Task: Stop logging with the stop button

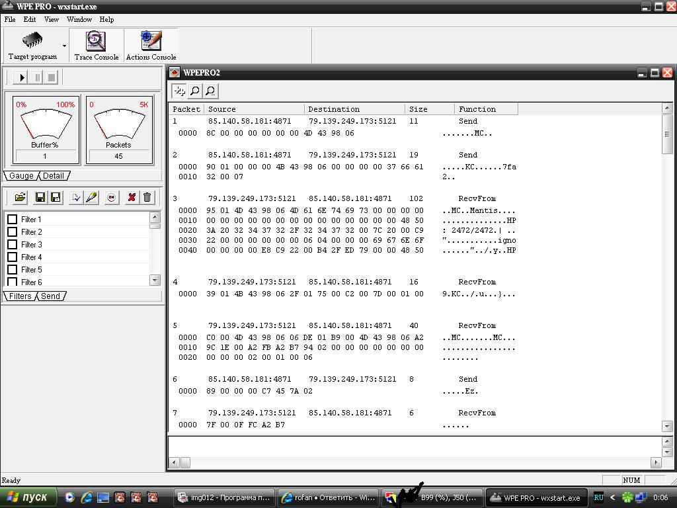Action: [52, 77]
